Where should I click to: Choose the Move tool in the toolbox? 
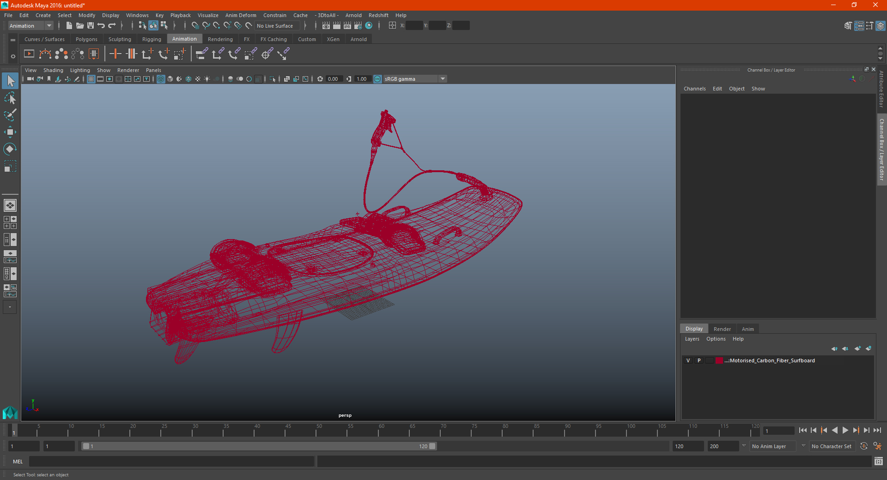[10, 132]
